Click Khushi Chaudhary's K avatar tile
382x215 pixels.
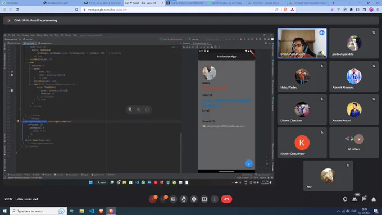(302, 143)
